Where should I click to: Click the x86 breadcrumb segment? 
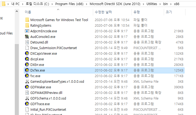(176, 4)
